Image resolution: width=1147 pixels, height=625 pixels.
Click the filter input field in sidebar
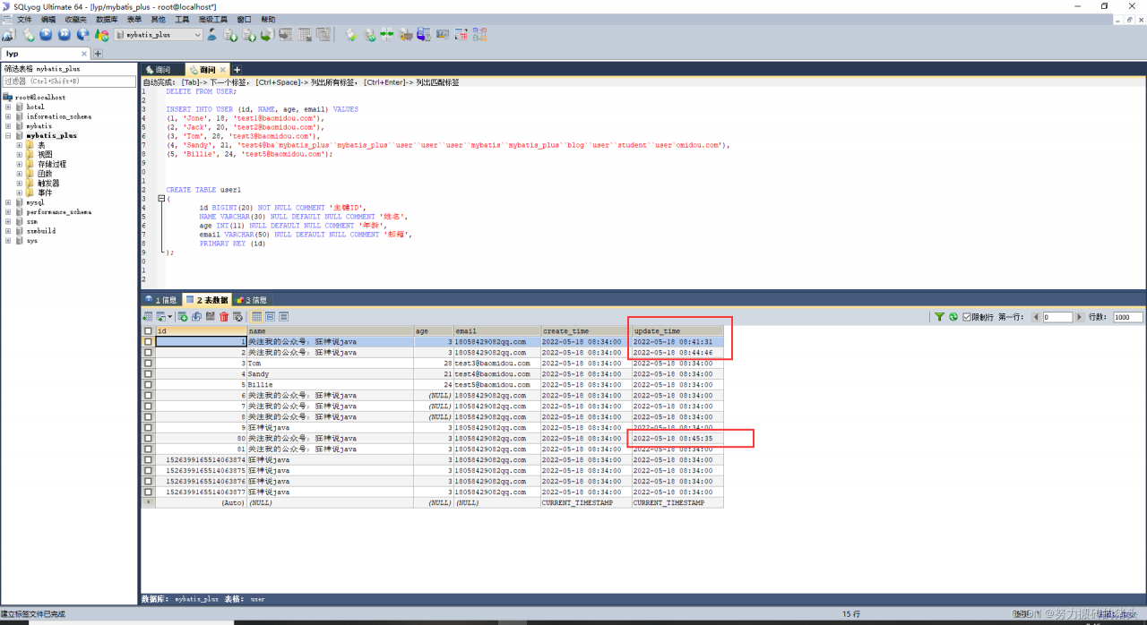(68, 81)
